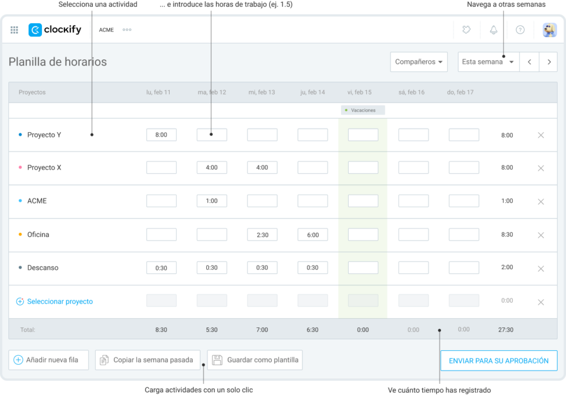The height and width of the screenshot is (395, 566).
Task: Click the puzzle piece integrations icon
Action: (466, 30)
